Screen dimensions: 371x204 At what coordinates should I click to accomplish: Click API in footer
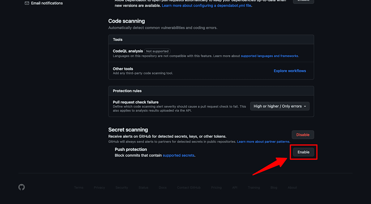pos(235,188)
